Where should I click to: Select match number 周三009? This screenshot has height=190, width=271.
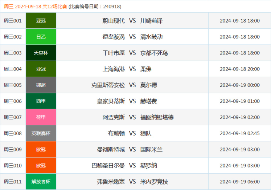pos(13,150)
